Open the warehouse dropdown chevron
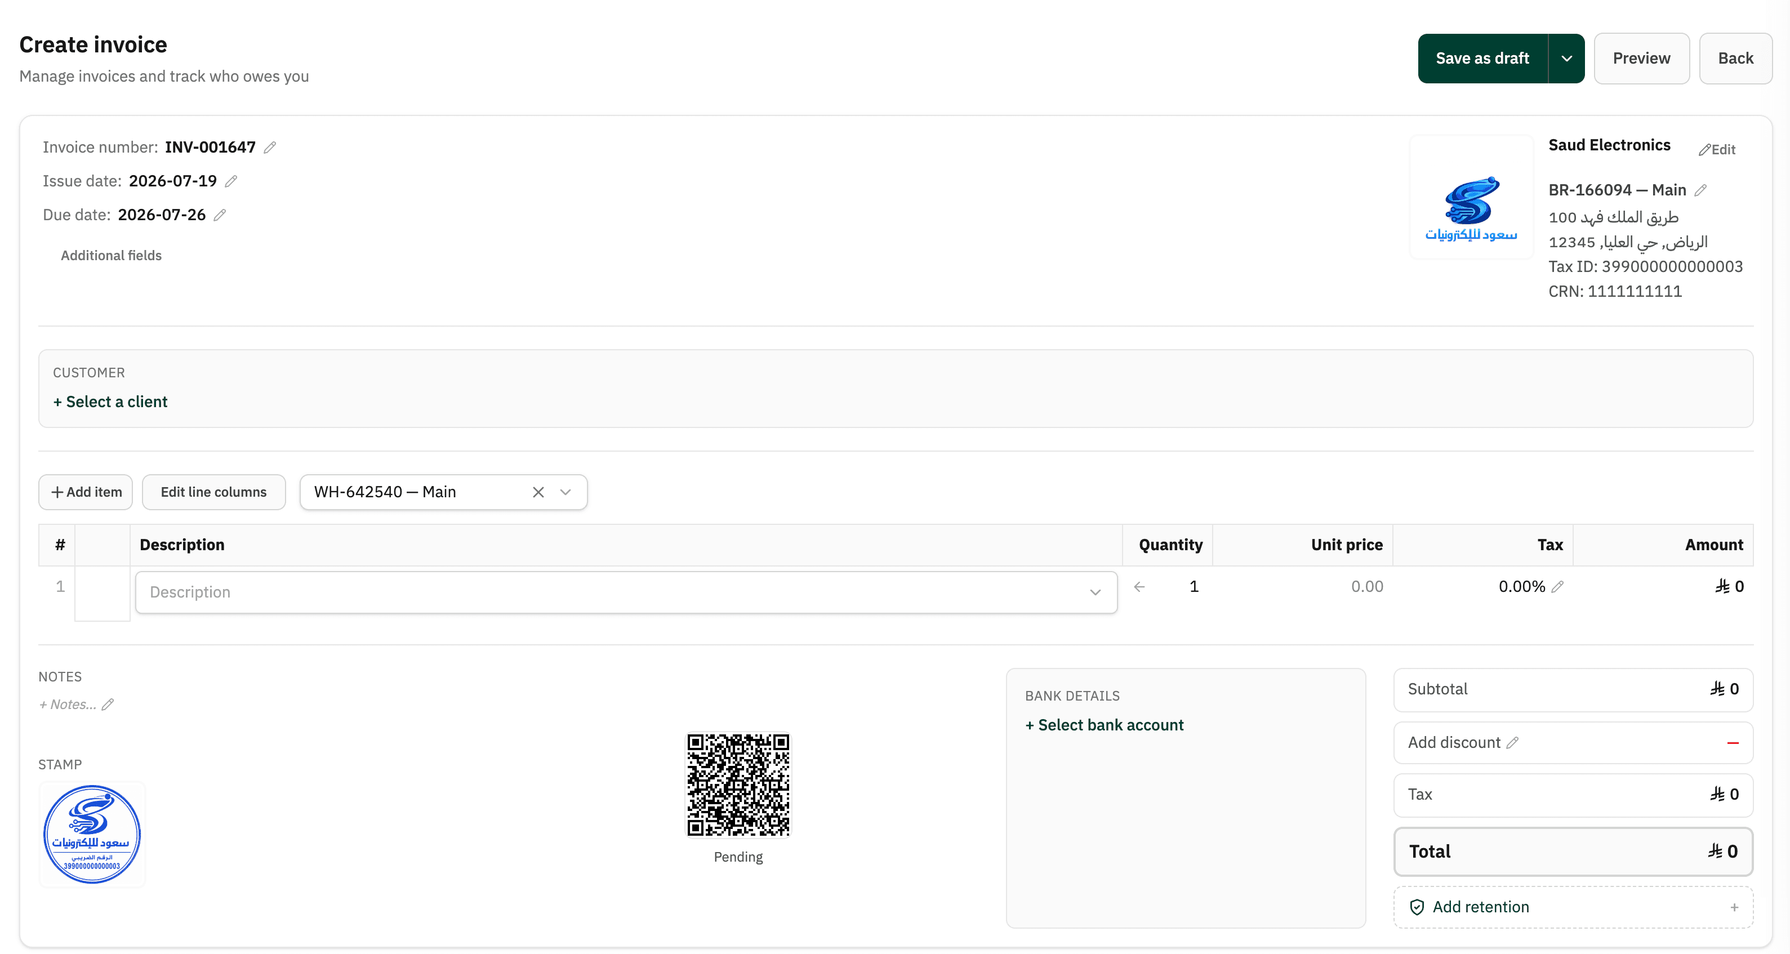 566,492
